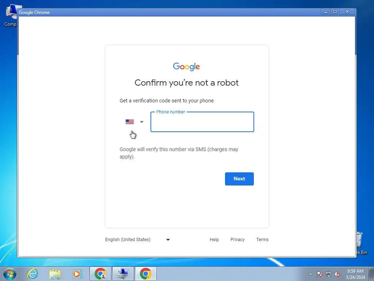Open the country code flag dropdown
374x281 pixels.
click(134, 122)
